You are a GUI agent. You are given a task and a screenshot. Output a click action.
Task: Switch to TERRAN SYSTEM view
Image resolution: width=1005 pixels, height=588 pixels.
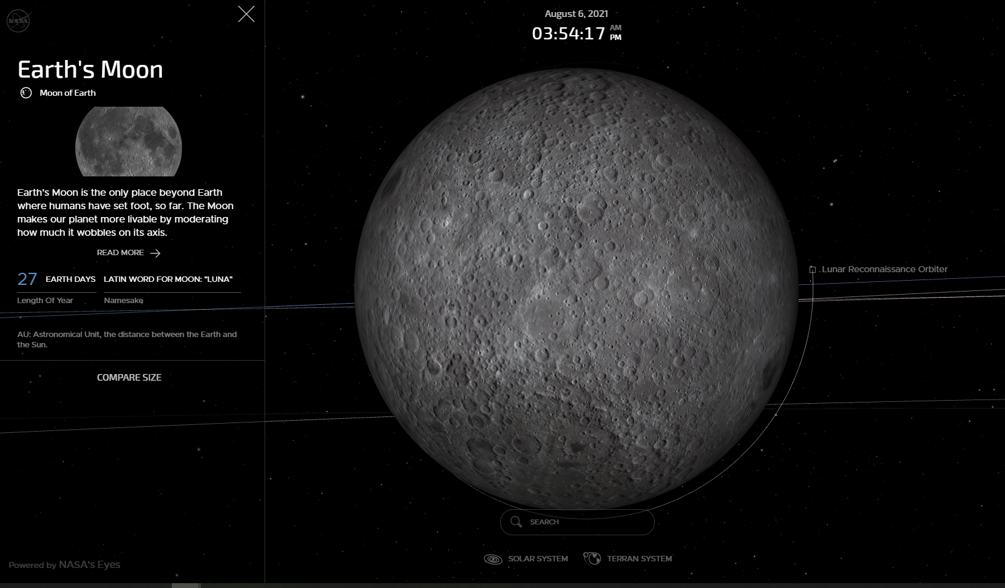(x=628, y=558)
